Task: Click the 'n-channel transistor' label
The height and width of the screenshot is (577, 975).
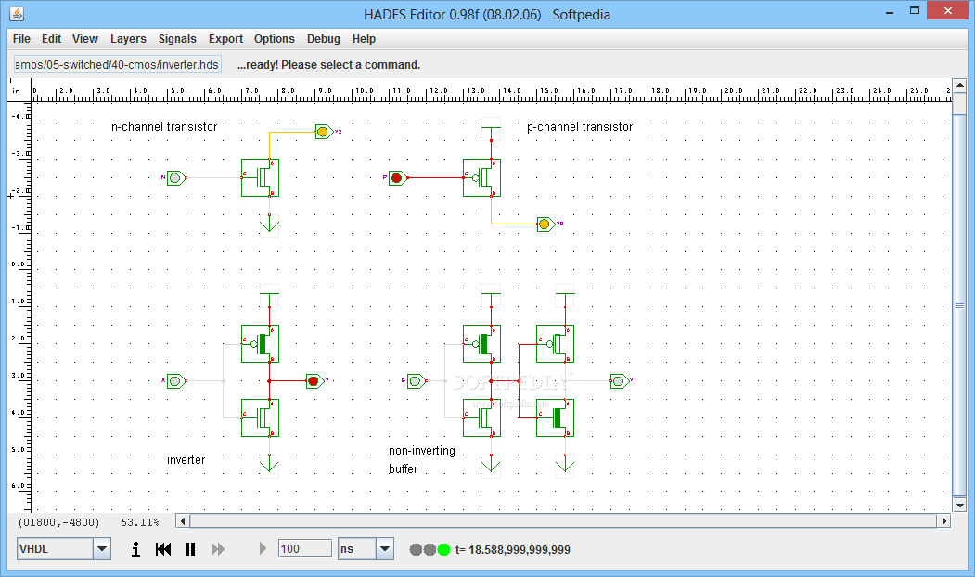Action: point(164,127)
